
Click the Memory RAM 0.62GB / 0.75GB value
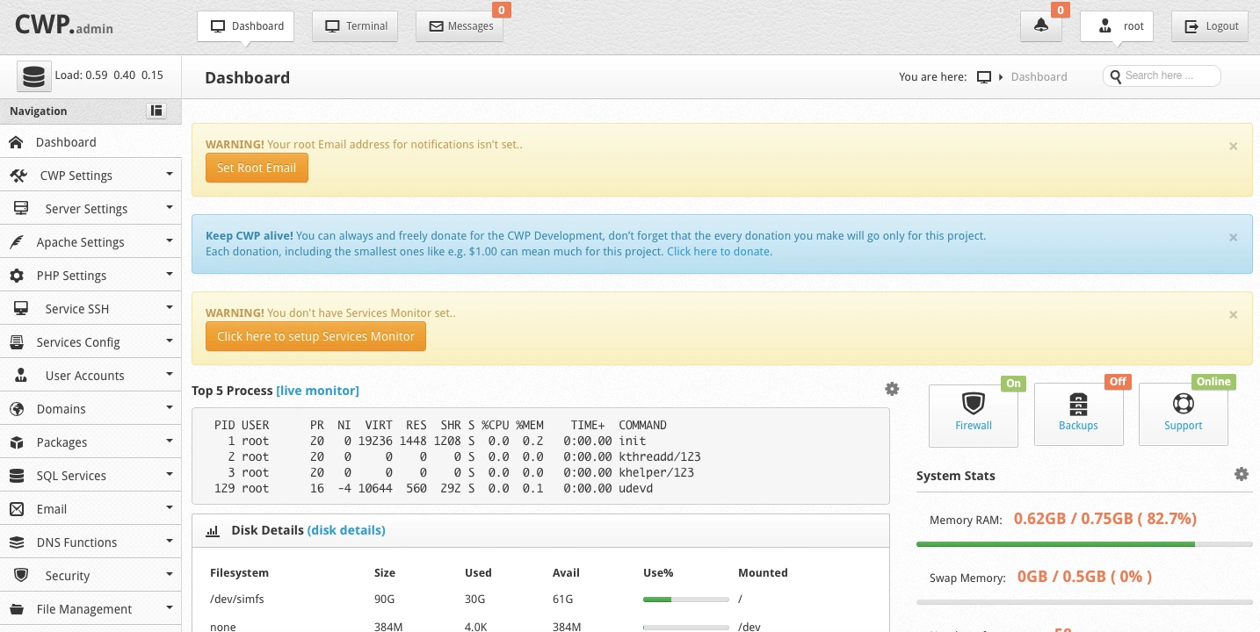(x=1105, y=519)
